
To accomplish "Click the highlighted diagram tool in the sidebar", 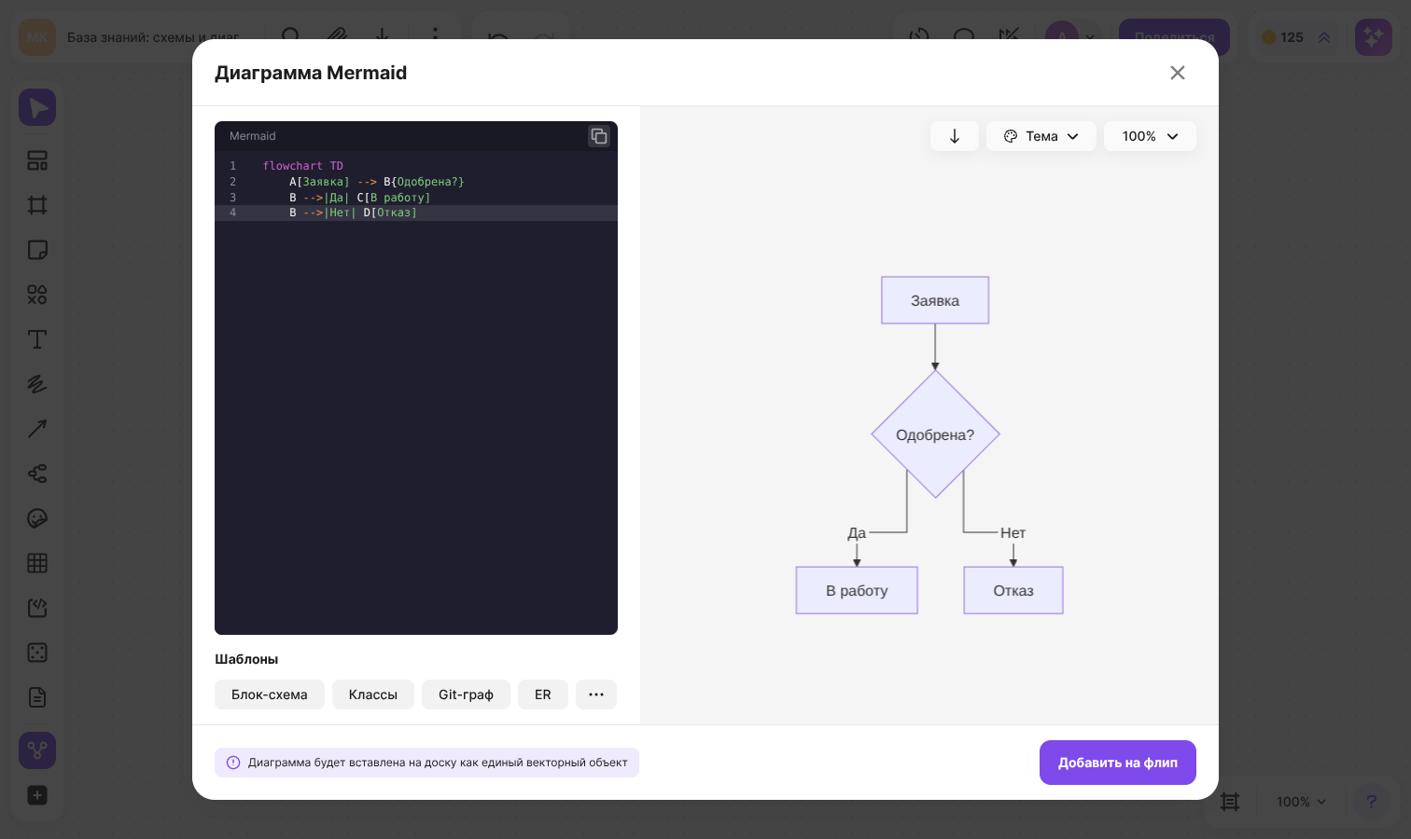I will click(x=37, y=750).
